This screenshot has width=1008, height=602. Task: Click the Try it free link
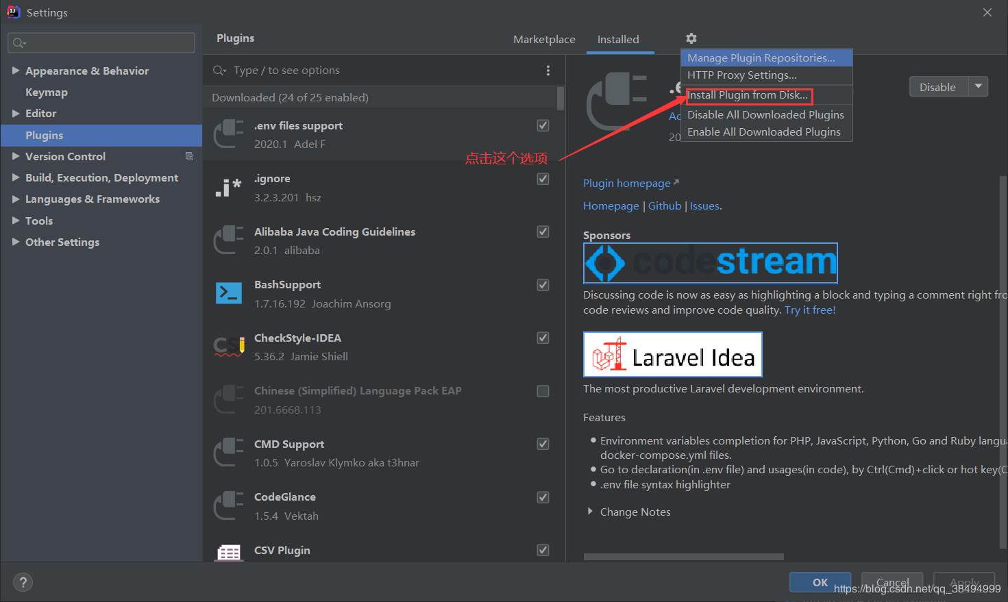(810, 310)
